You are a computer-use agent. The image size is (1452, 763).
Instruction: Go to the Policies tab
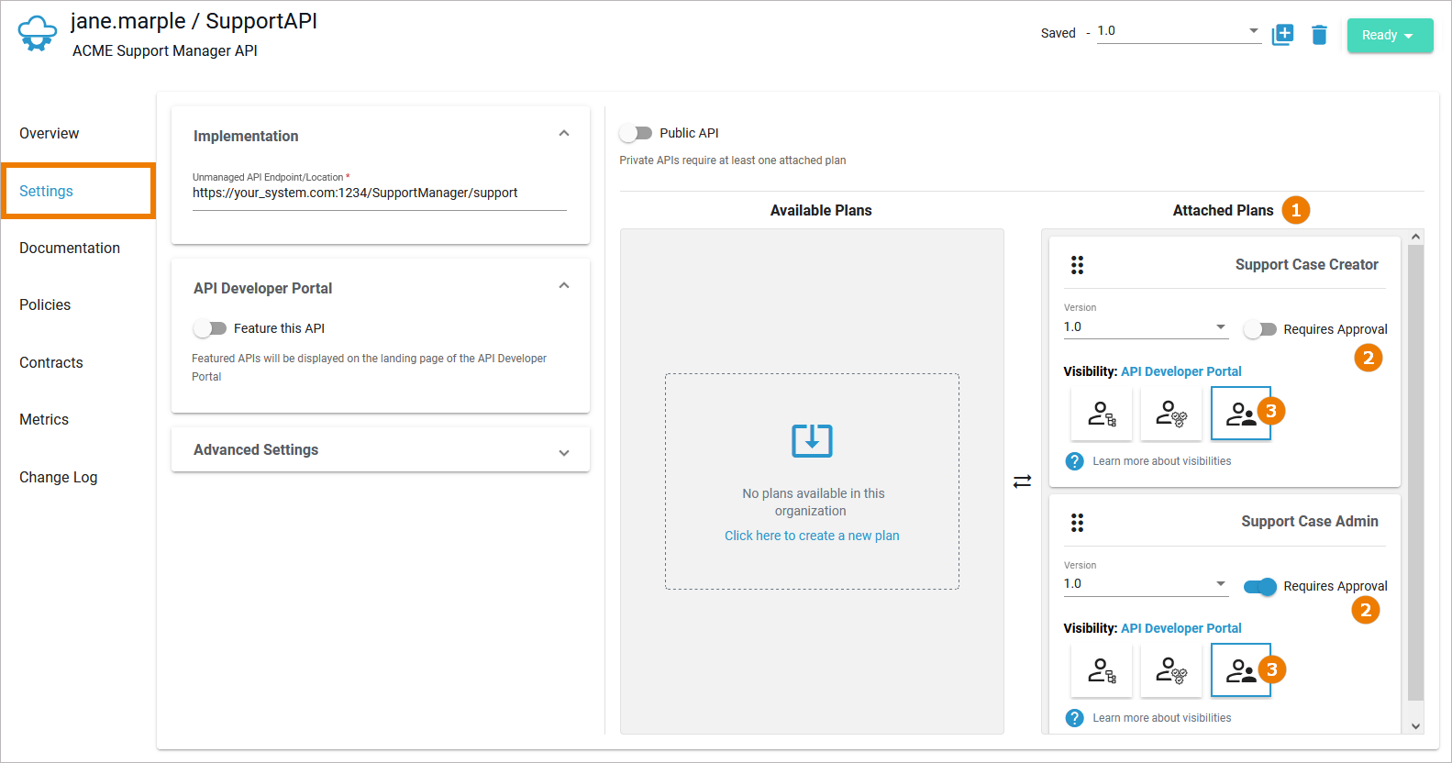click(45, 304)
